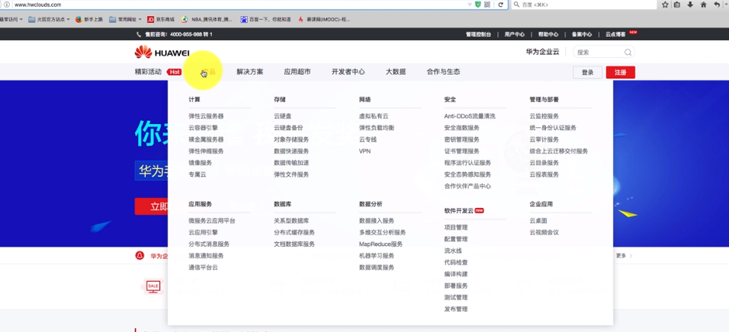The image size is (729, 332).
Task: Click the green shield icon in address bar
Action: tap(478, 5)
